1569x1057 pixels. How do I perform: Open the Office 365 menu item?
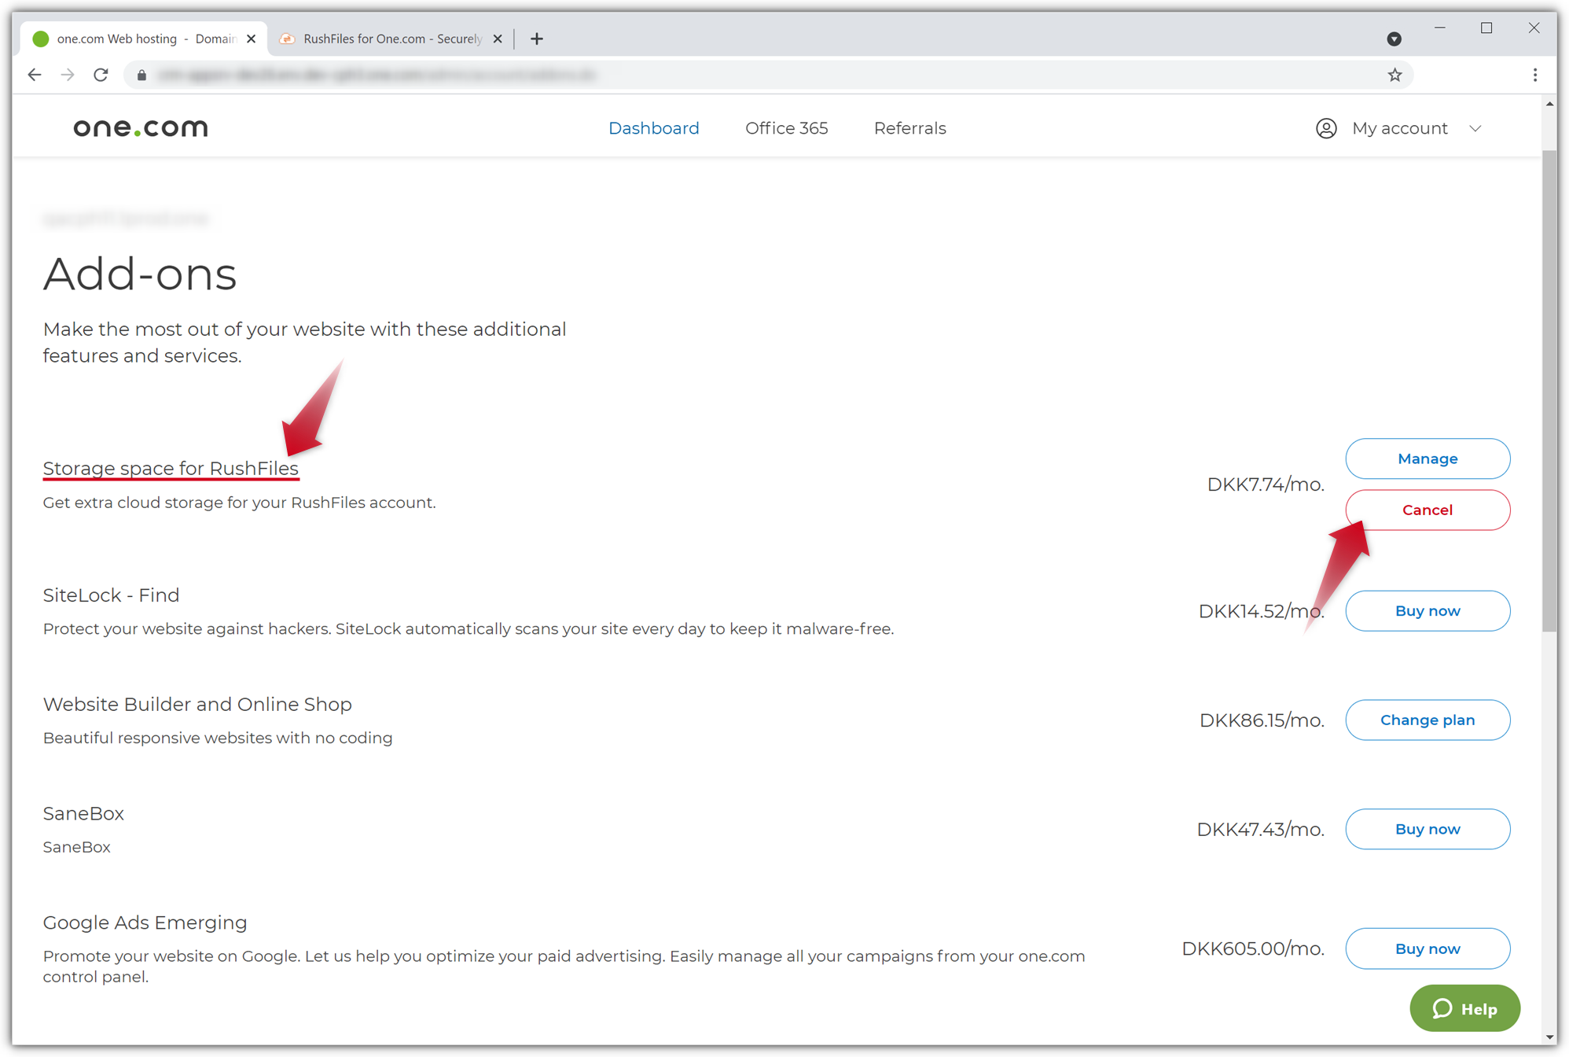(786, 128)
